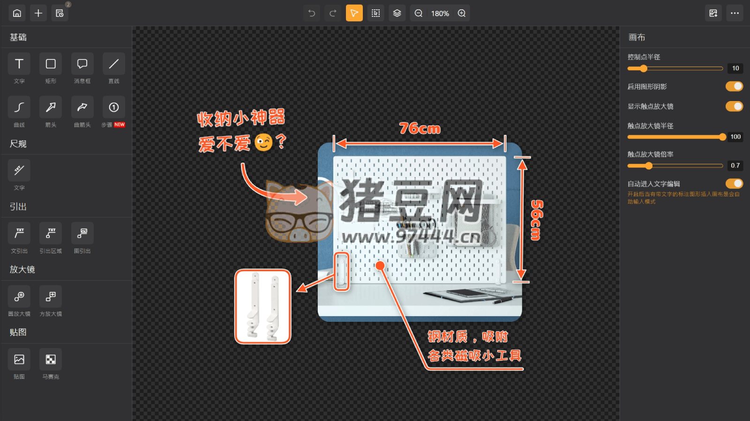Click the home icon at top left
This screenshot has height=421, width=750.
click(17, 13)
